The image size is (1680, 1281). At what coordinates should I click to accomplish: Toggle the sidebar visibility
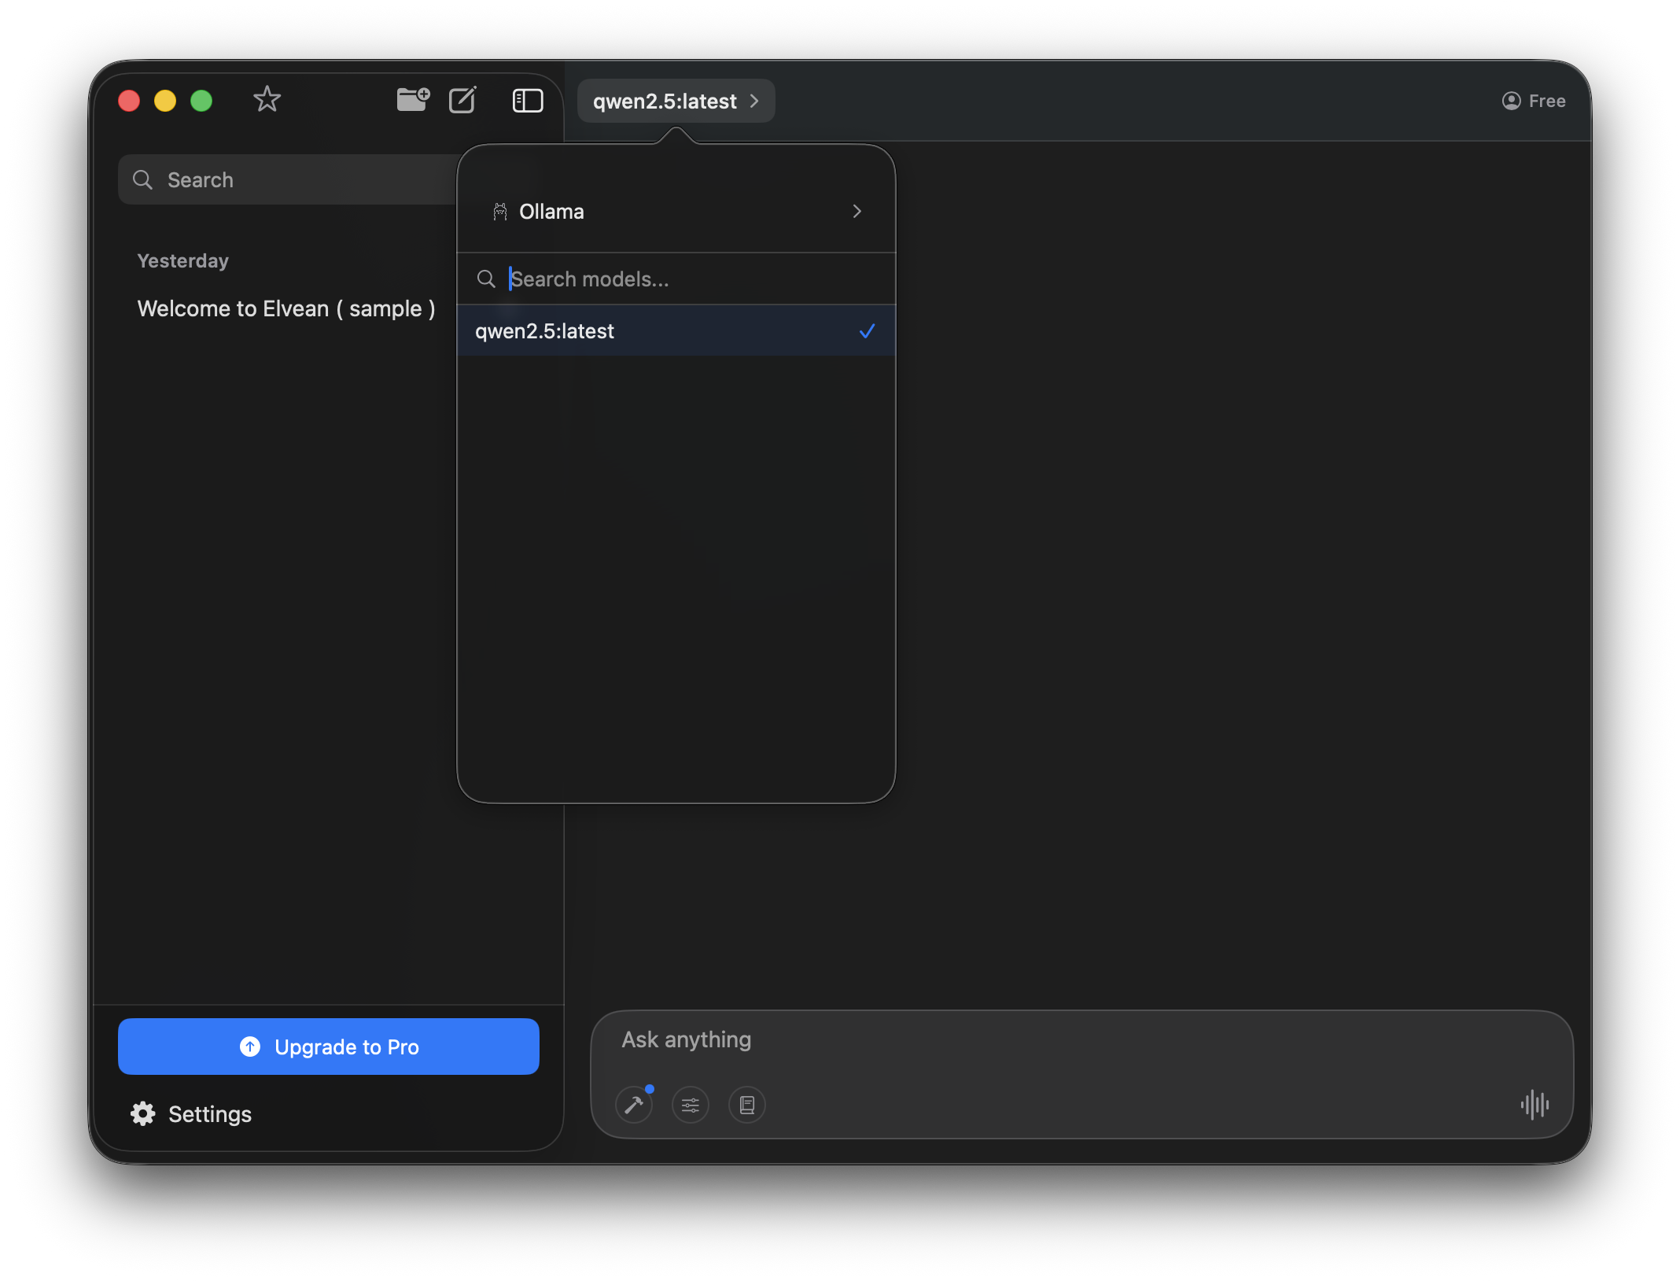coord(527,101)
